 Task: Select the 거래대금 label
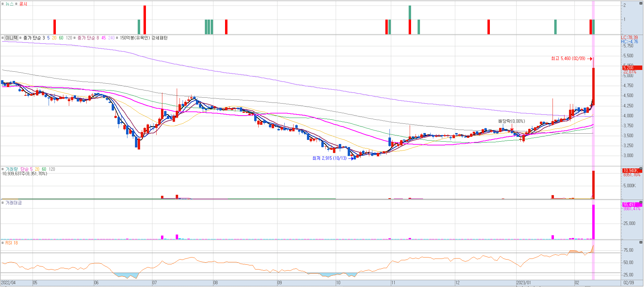point(13,203)
